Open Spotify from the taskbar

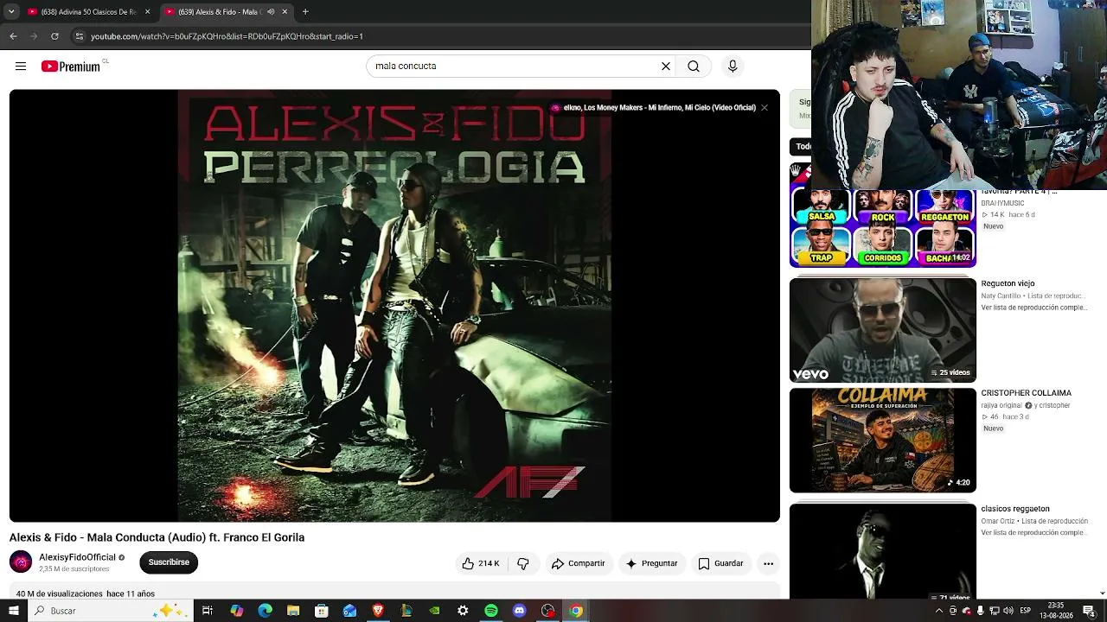pyautogui.click(x=491, y=611)
